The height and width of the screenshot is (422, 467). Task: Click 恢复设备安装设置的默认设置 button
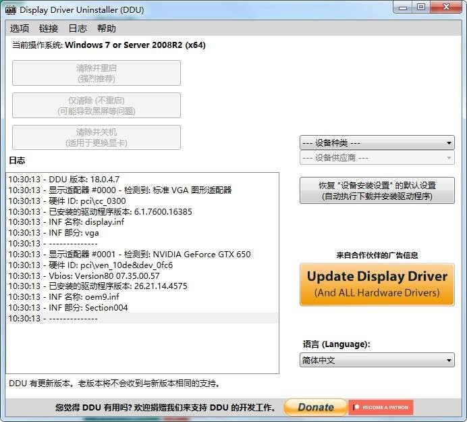click(x=377, y=191)
